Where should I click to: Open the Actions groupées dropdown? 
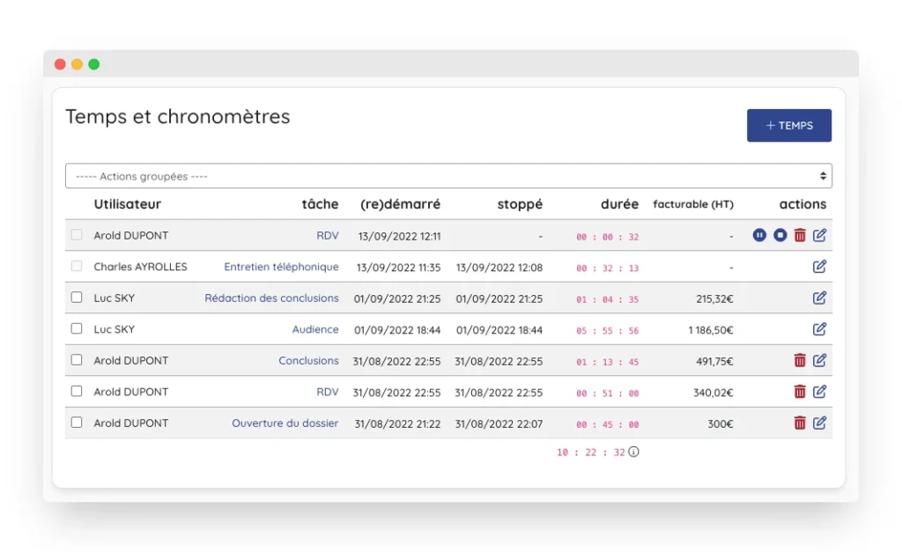448,176
